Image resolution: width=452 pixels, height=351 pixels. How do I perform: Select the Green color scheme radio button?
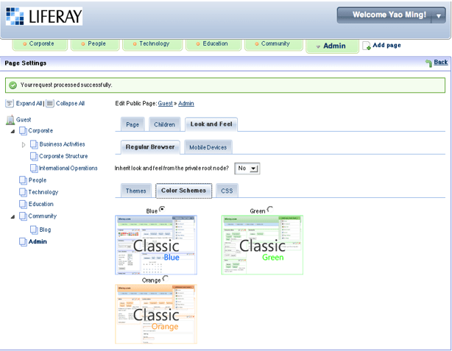270,209
